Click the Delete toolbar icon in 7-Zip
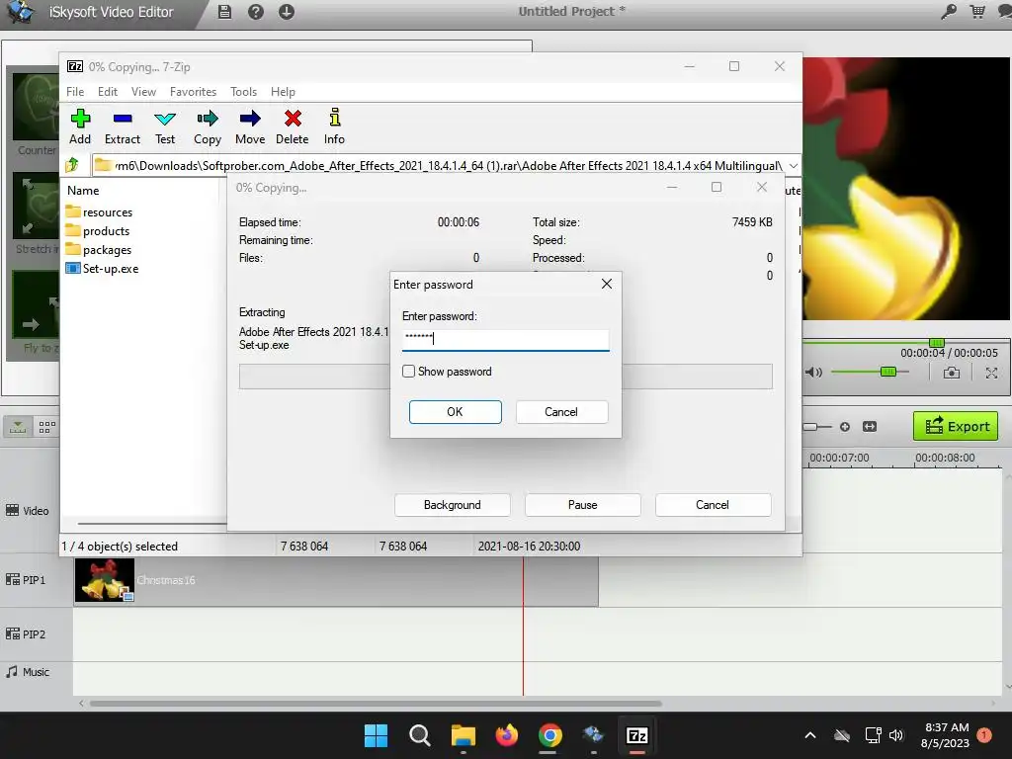 click(x=293, y=126)
